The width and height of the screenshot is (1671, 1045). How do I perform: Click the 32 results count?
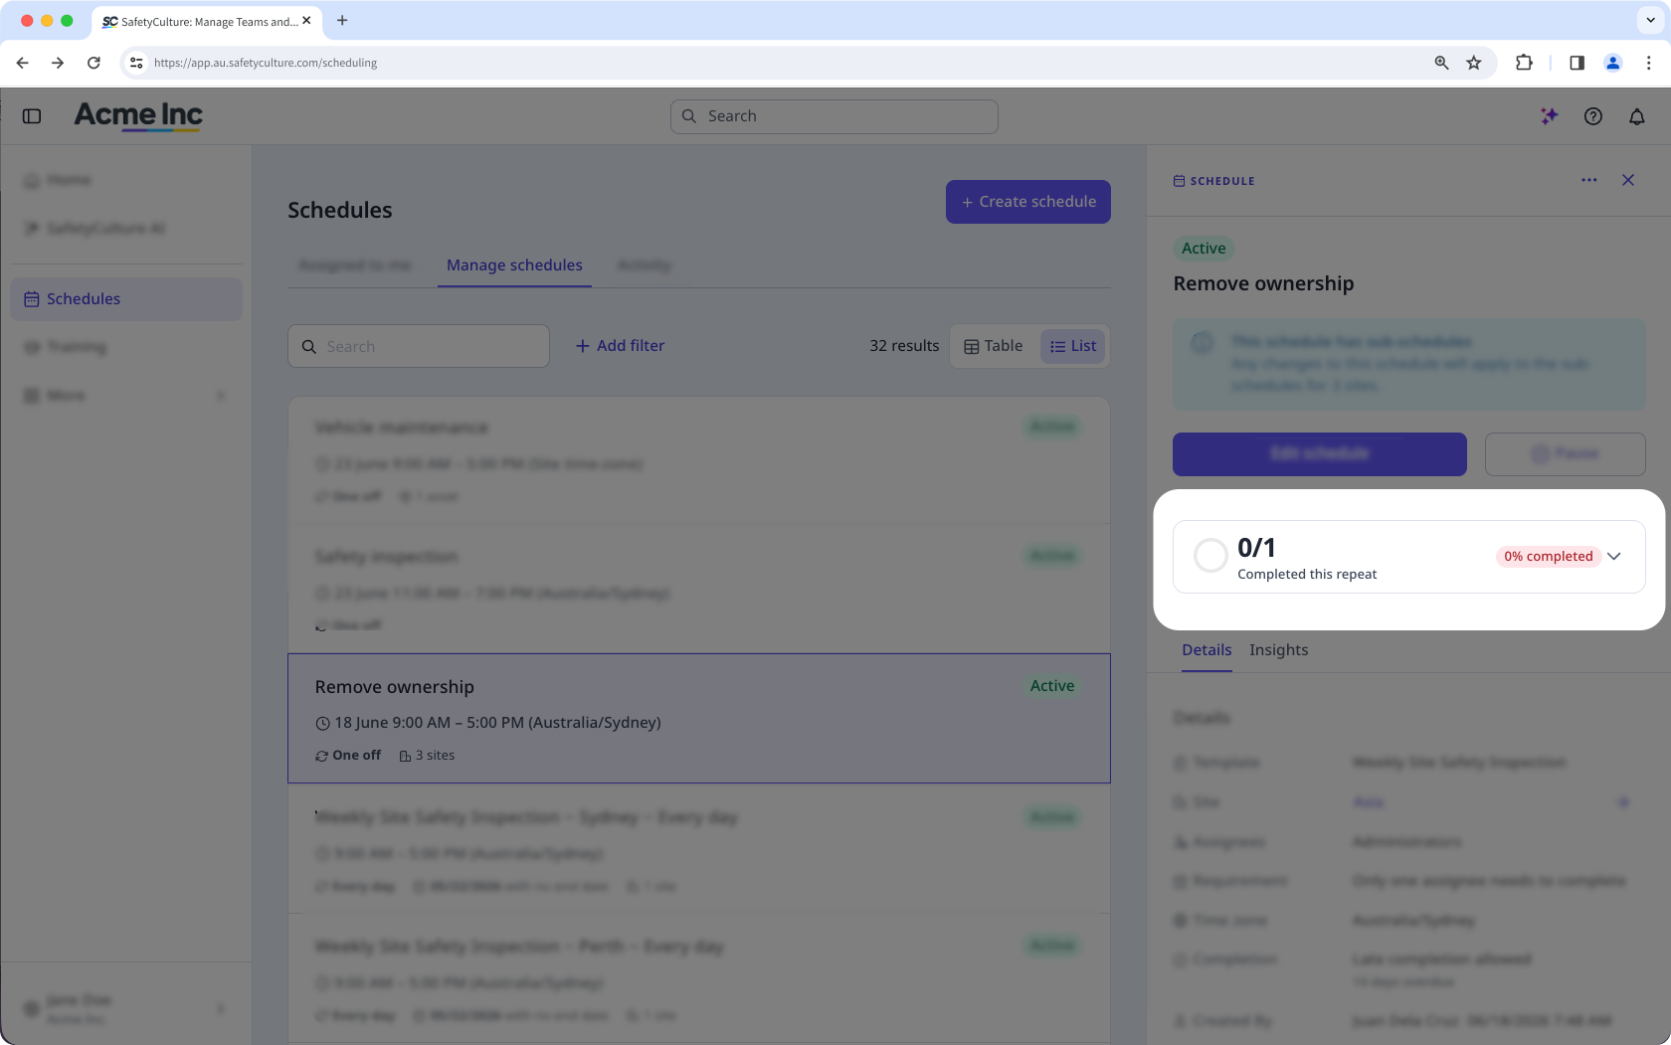[x=904, y=346]
